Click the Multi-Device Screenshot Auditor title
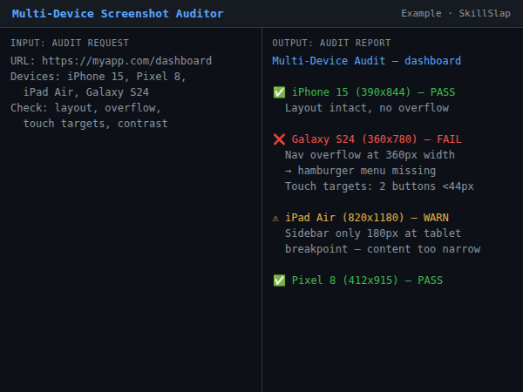Screen dimensions: 523x392 point(118,14)
